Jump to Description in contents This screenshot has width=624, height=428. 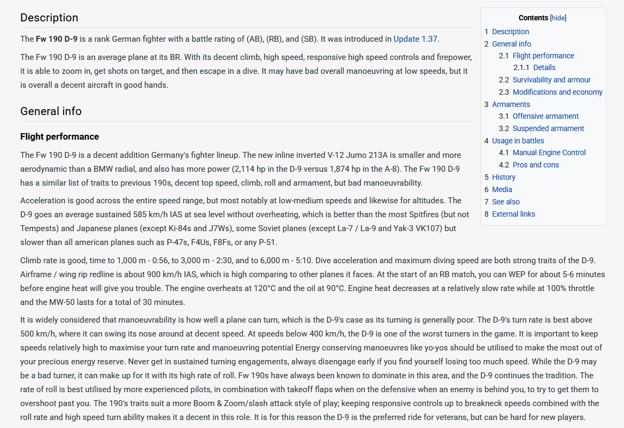pyautogui.click(x=510, y=32)
